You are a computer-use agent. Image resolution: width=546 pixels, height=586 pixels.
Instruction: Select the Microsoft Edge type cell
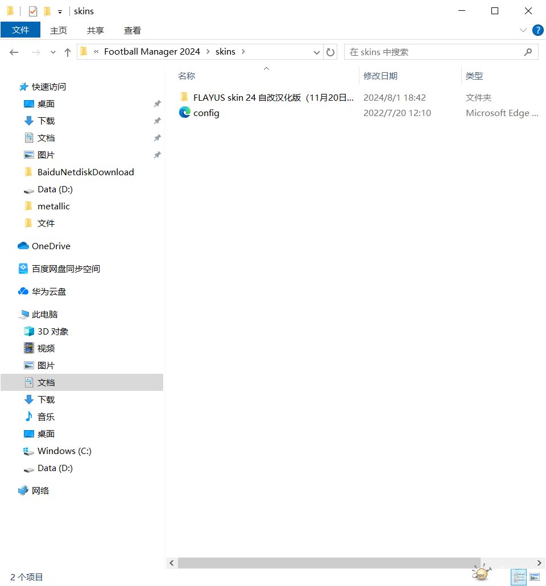pos(502,113)
